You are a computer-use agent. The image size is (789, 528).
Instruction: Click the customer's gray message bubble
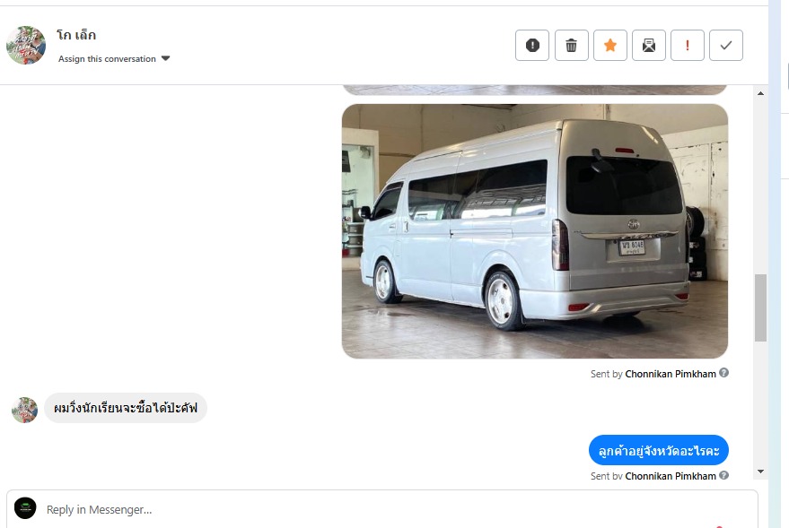click(x=126, y=408)
